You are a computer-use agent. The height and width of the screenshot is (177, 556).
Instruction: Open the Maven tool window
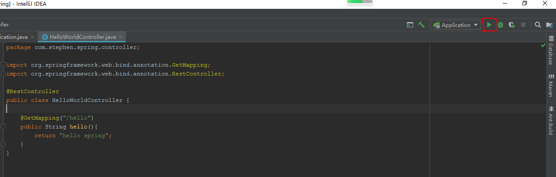click(x=551, y=86)
